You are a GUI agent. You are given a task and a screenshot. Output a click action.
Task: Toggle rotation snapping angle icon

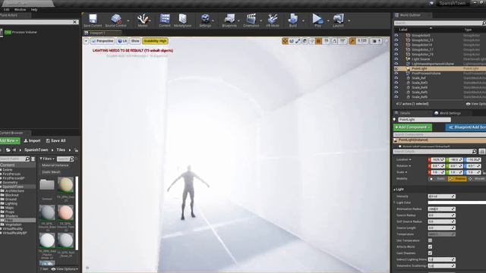pos(334,41)
